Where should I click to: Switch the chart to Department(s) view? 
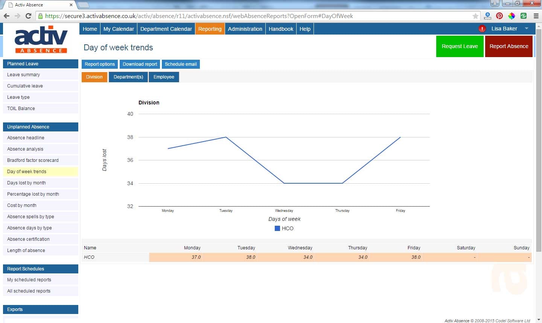click(x=128, y=77)
